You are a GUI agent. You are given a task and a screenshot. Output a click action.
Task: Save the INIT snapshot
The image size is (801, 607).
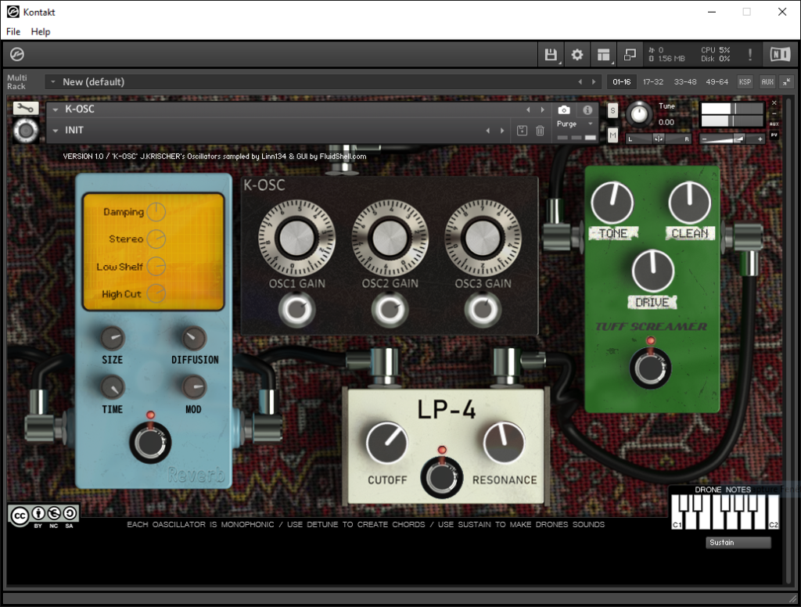pos(522,131)
